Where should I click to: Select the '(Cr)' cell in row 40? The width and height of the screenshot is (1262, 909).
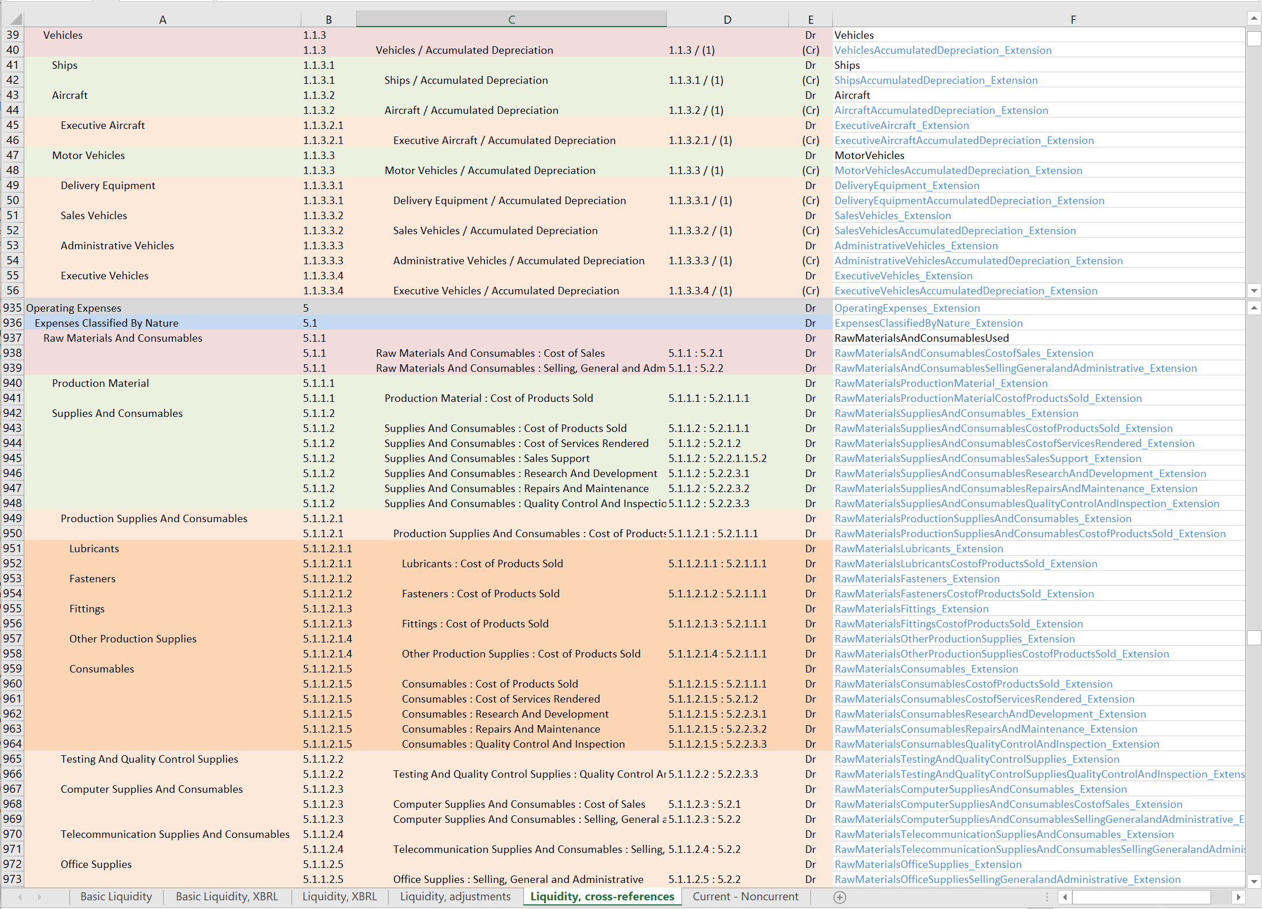[810, 50]
